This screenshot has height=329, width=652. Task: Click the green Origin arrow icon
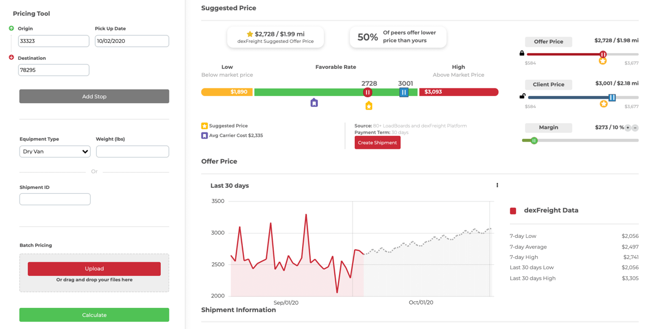click(11, 28)
